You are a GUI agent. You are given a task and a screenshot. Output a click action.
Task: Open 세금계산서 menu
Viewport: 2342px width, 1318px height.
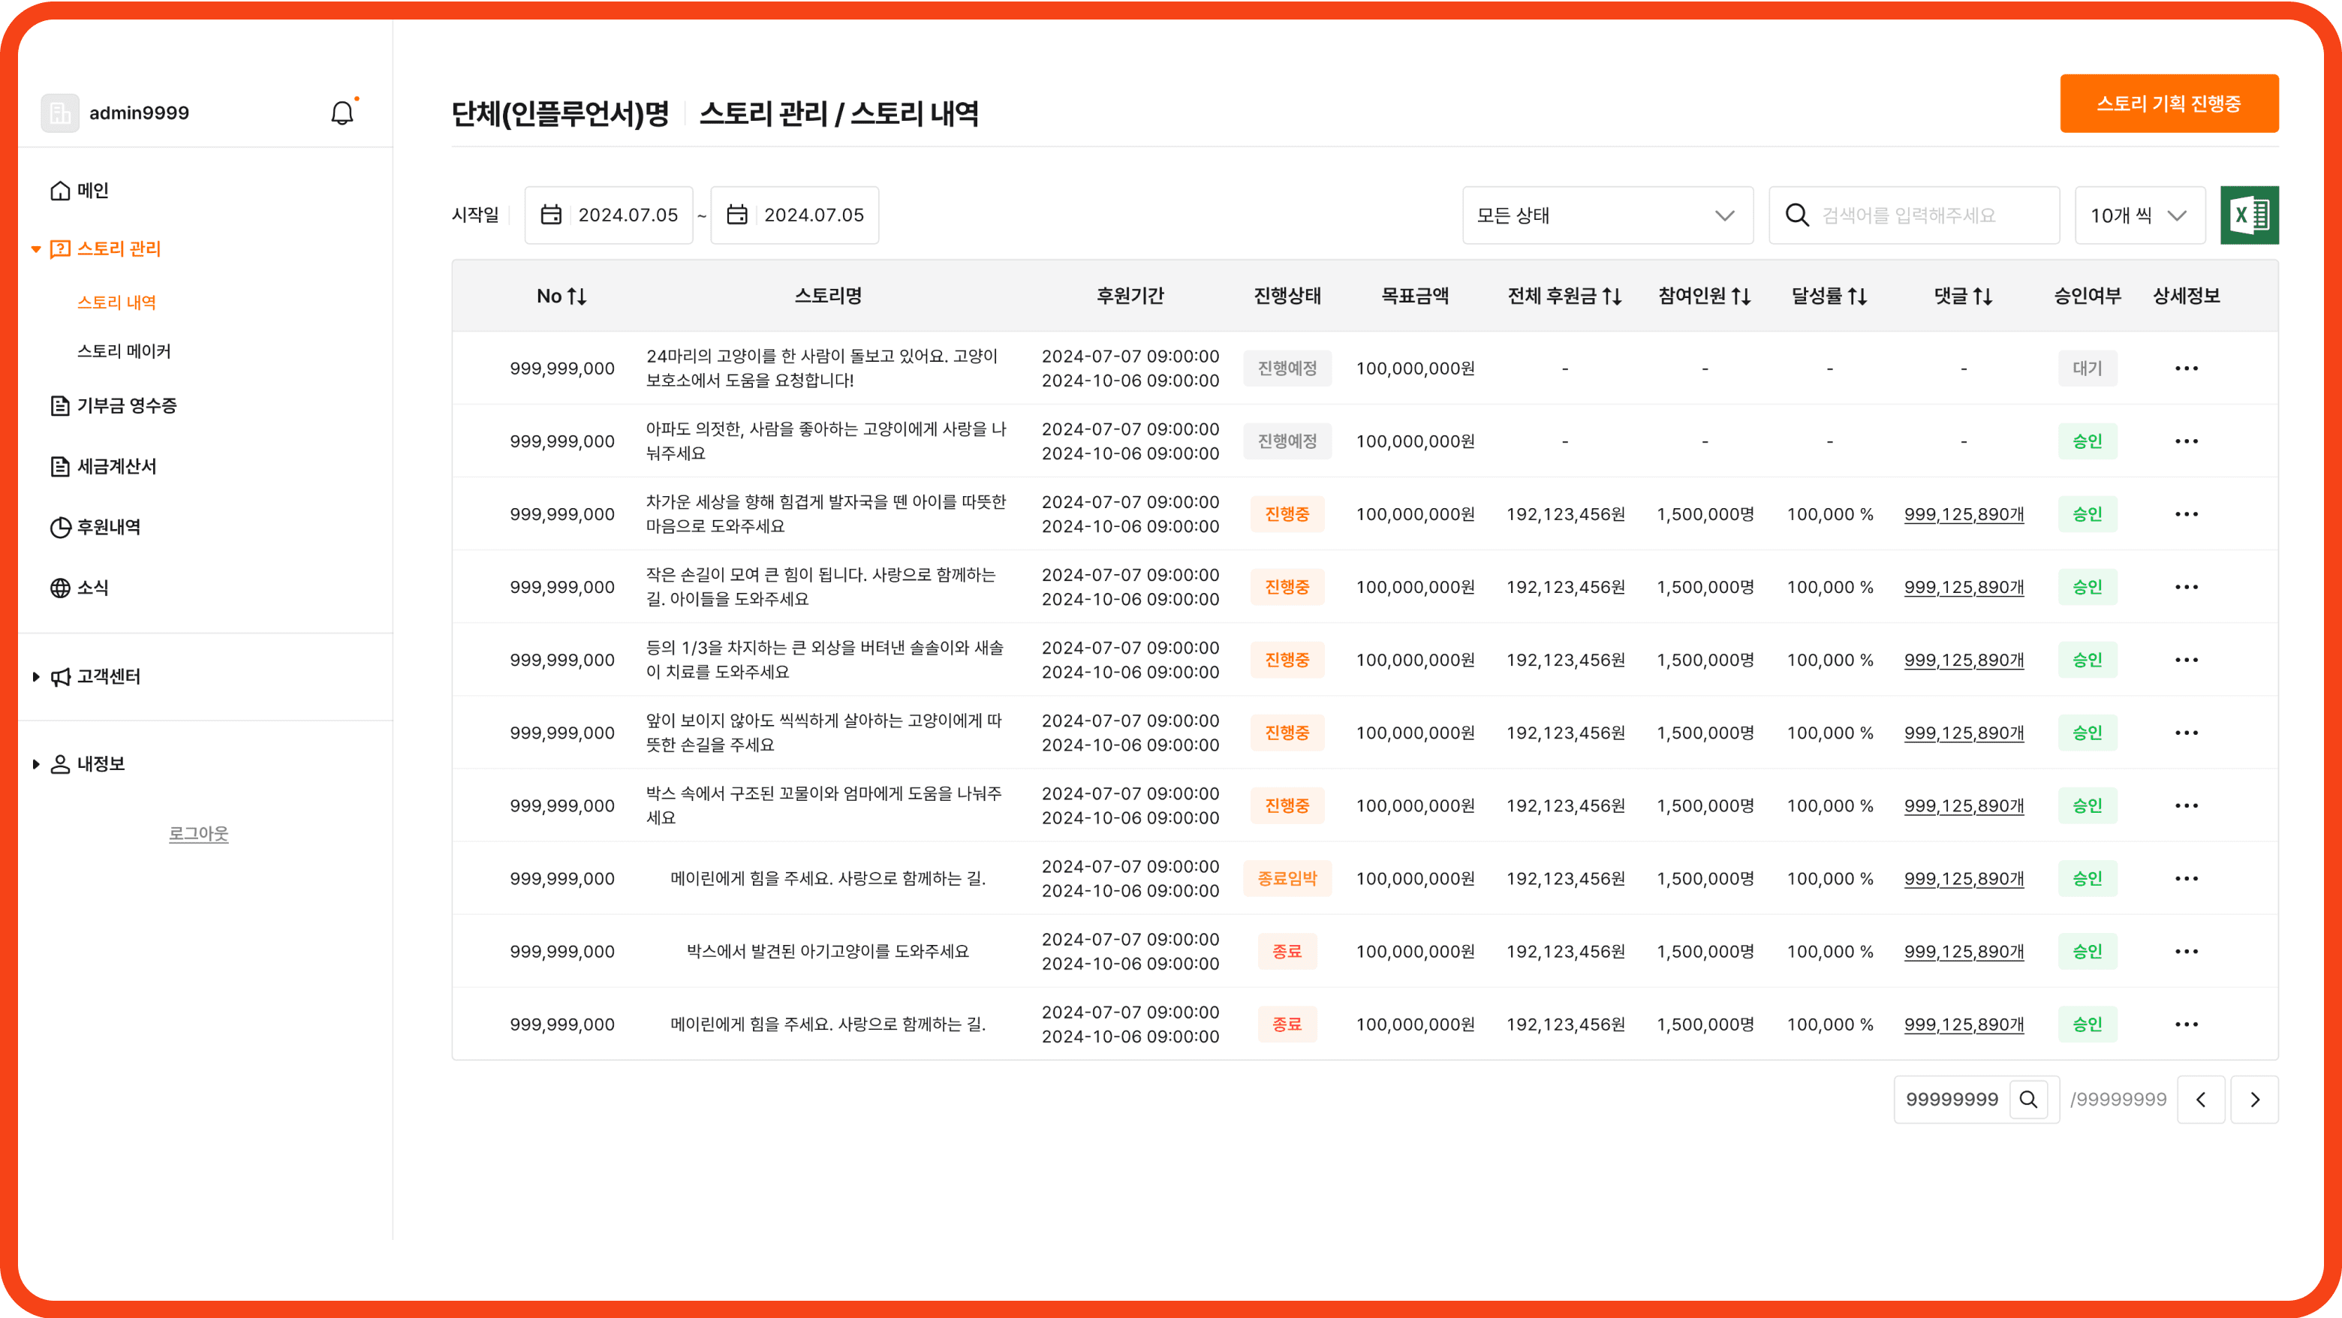[x=104, y=466]
